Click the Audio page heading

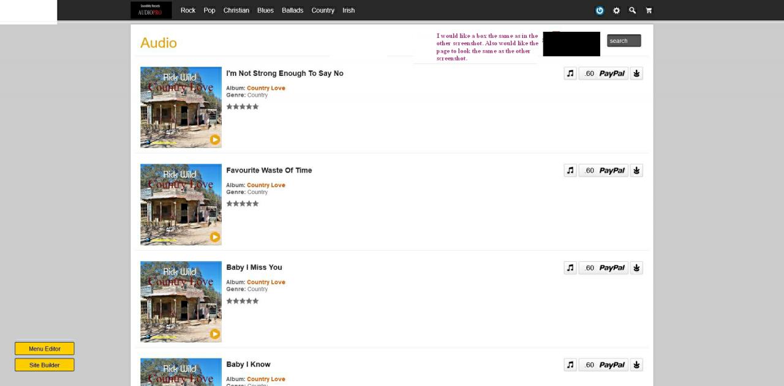pos(159,43)
